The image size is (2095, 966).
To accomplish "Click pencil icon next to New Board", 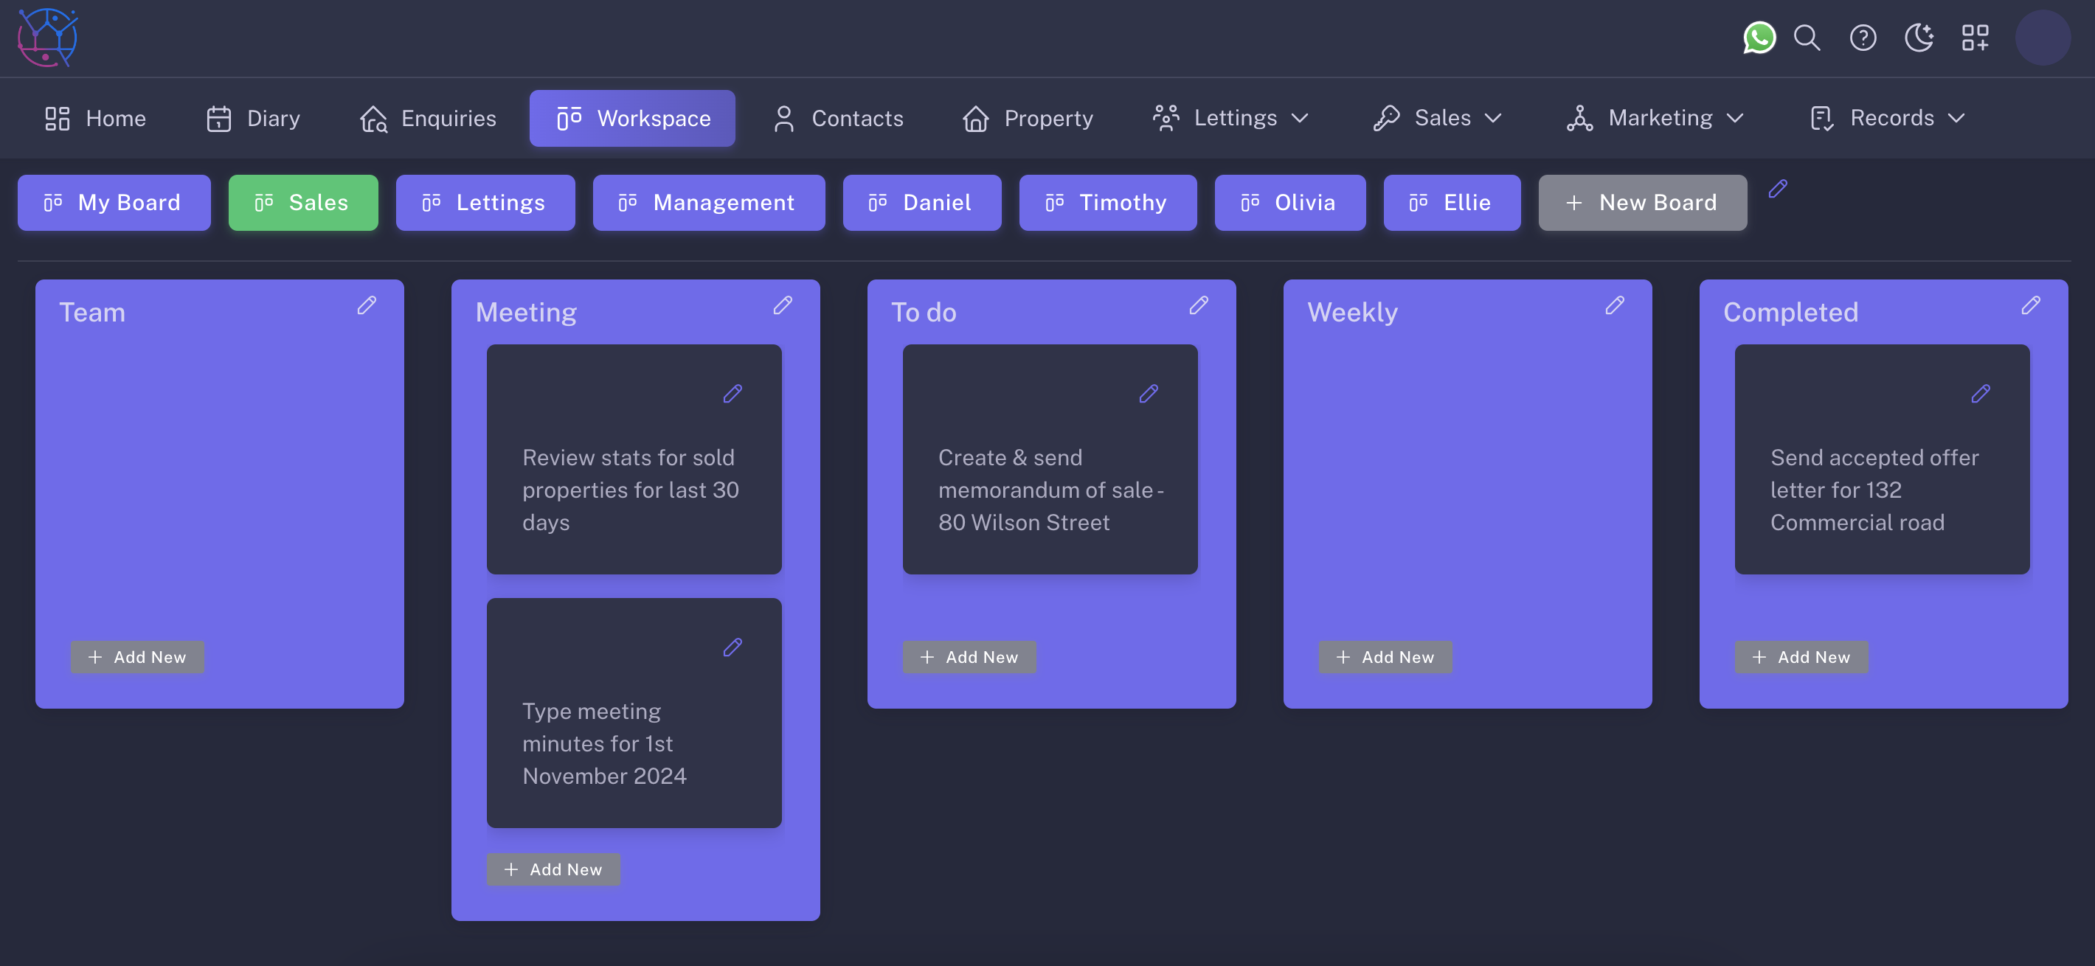I will tap(1778, 189).
